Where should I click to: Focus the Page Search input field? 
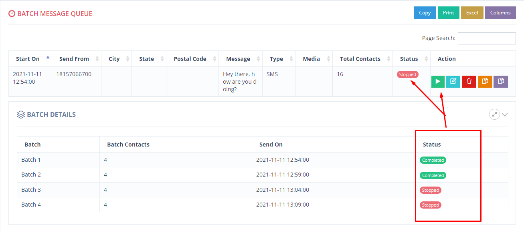[487, 38]
